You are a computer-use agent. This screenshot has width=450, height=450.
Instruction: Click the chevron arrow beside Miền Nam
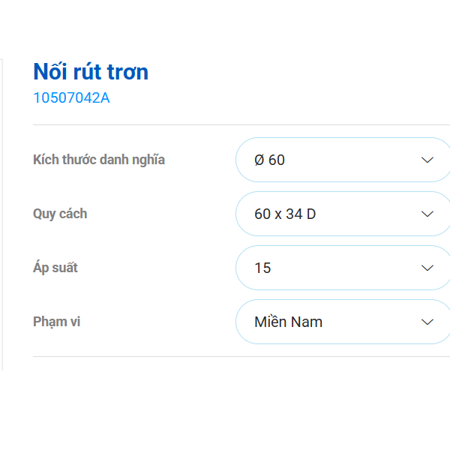point(427,322)
